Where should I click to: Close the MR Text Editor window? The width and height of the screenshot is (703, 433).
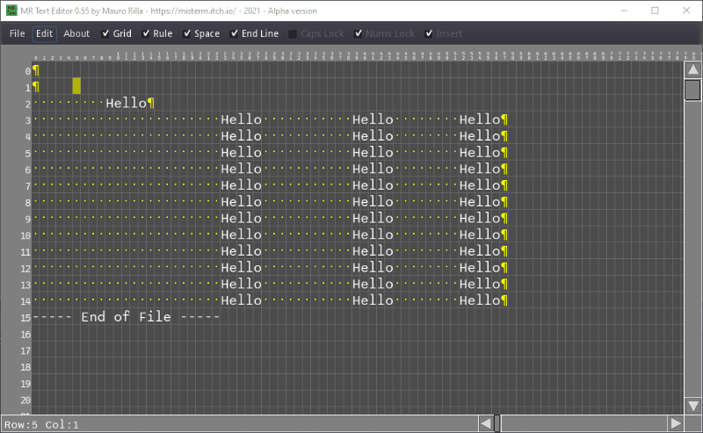pyautogui.click(x=686, y=11)
